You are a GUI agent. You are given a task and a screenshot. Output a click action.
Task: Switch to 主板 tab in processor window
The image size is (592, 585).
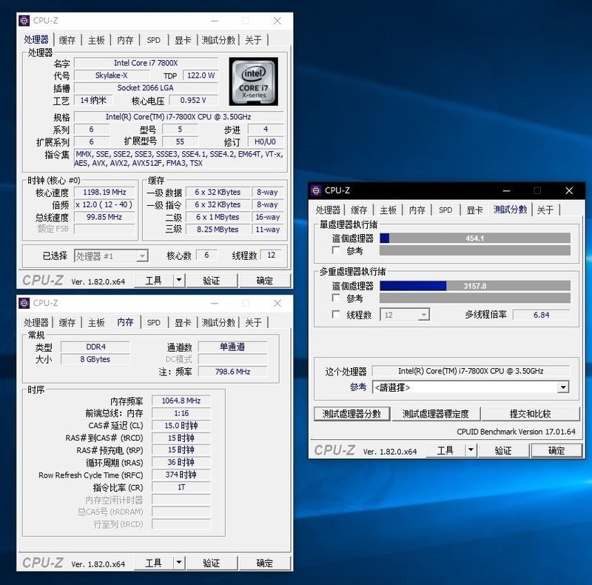96,40
